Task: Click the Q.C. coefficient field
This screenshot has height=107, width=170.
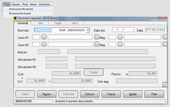Action: tap(36, 81)
